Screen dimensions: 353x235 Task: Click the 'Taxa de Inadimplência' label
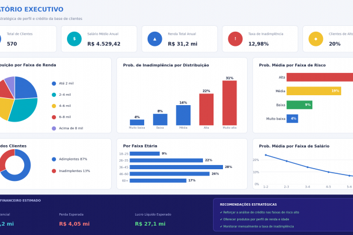tap(266, 34)
